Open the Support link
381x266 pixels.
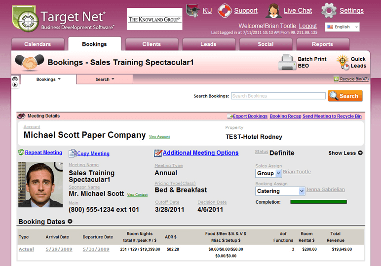pyautogui.click(x=246, y=10)
